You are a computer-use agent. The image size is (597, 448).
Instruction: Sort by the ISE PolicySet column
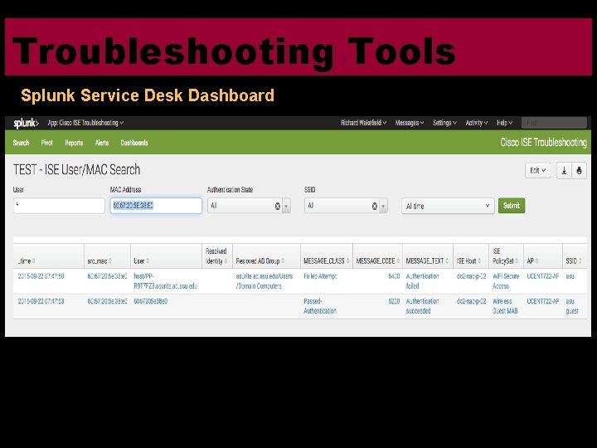[x=505, y=256]
